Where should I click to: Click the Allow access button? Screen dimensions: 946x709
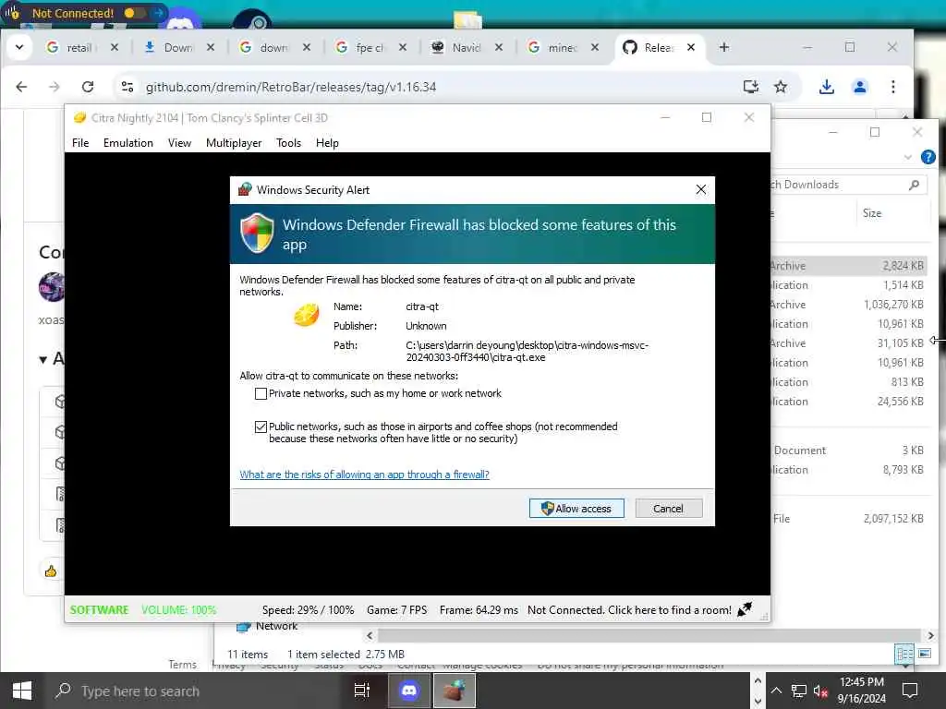[x=576, y=509]
